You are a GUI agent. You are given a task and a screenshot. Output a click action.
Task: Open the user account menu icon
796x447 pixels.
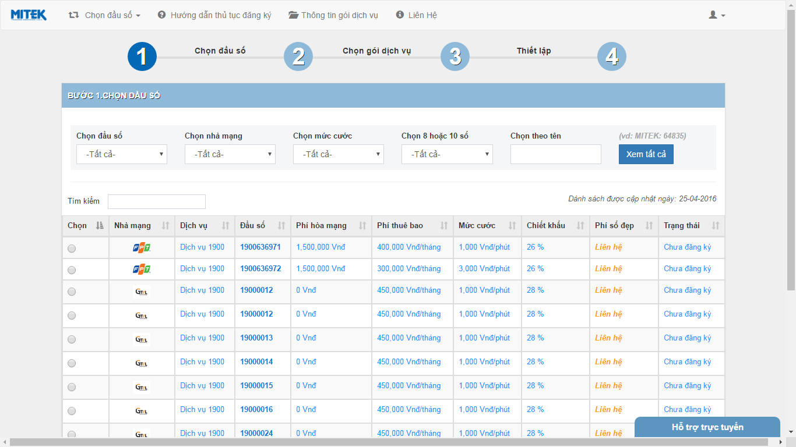(x=717, y=15)
